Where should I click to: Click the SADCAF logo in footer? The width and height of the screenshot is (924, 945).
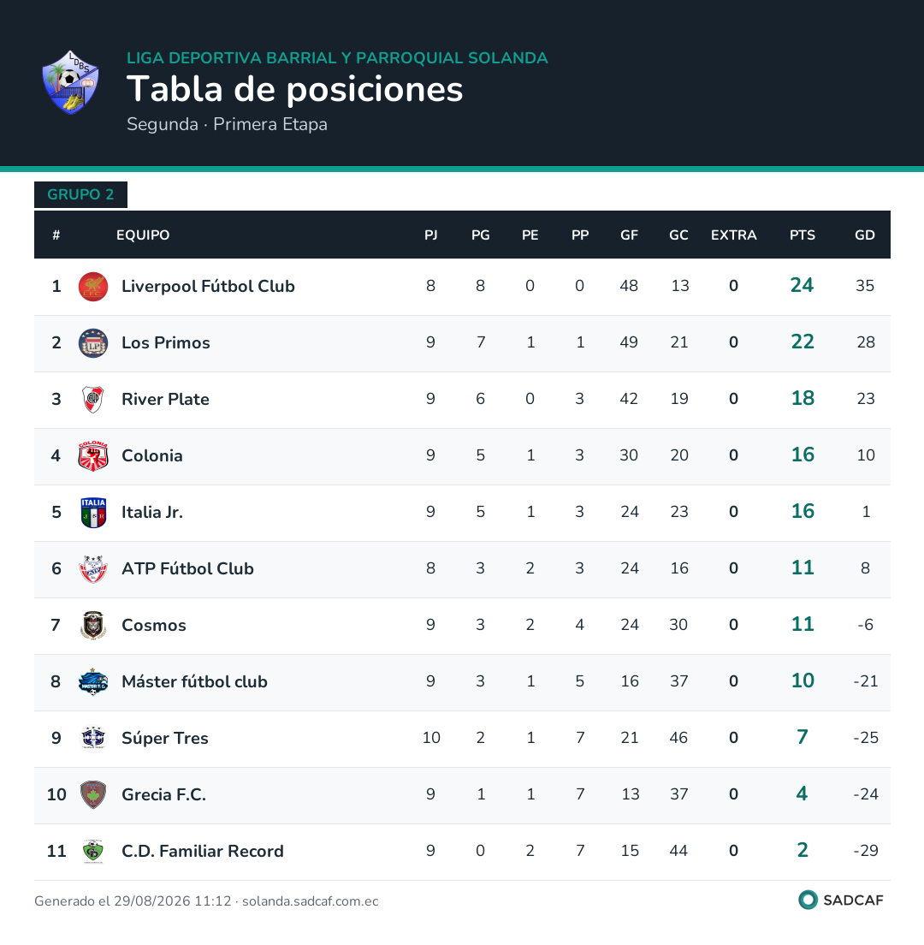(841, 900)
